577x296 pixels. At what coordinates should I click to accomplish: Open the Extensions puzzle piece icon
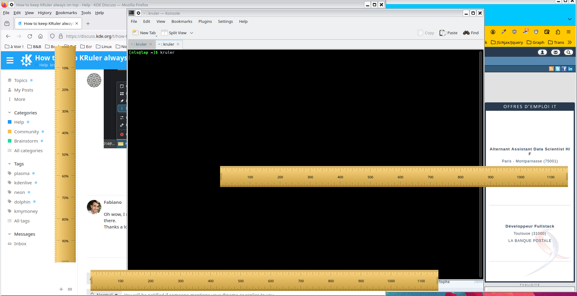(558, 32)
